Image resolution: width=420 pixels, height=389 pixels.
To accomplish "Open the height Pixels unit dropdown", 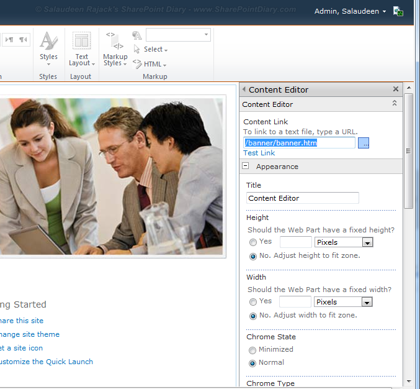I will click(344, 242).
